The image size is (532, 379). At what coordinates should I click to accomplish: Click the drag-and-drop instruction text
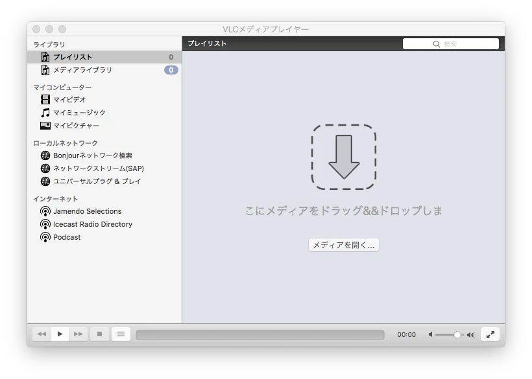(x=344, y=211)
